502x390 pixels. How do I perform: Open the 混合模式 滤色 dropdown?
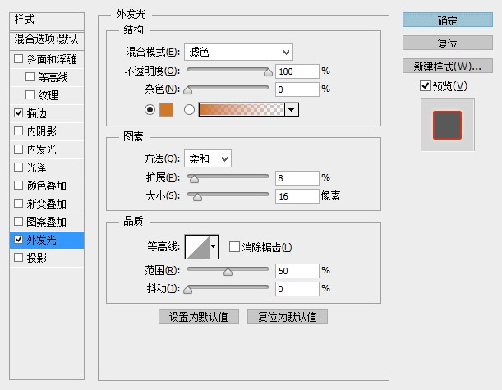point(238,52)
